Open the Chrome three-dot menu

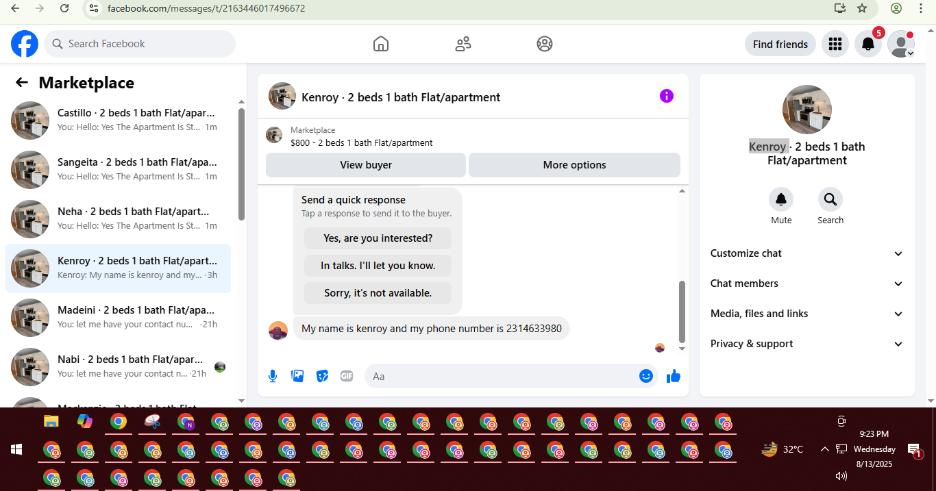[921, 8]
